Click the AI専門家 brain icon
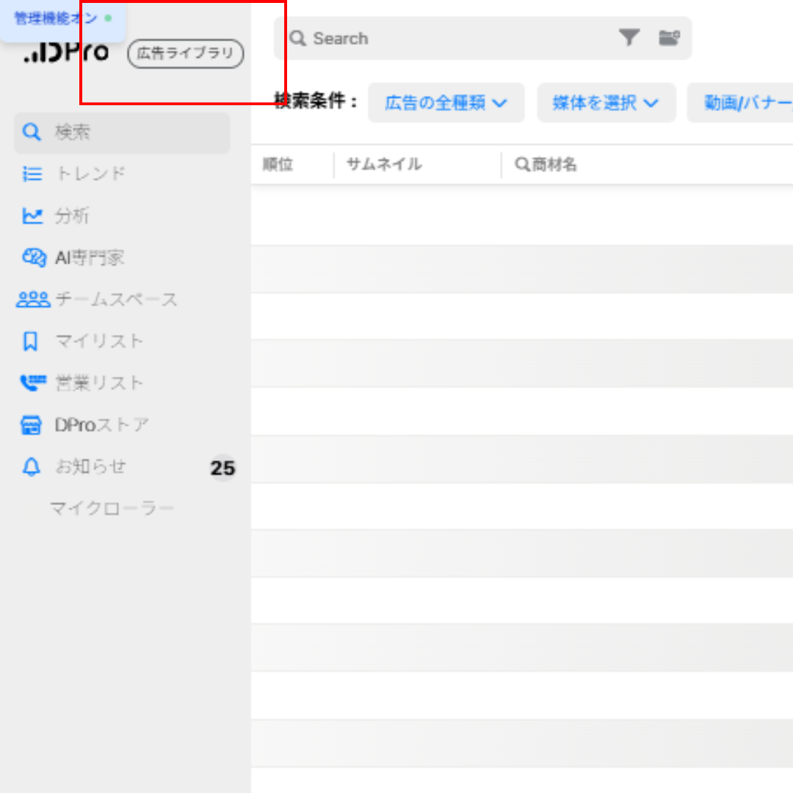 tap(33, 258)
